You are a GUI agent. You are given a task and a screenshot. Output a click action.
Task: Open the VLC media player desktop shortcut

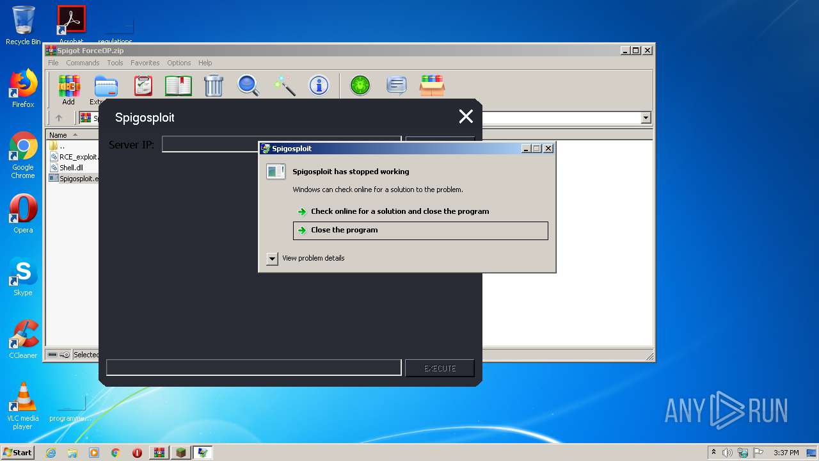click(x=23, y=406)
